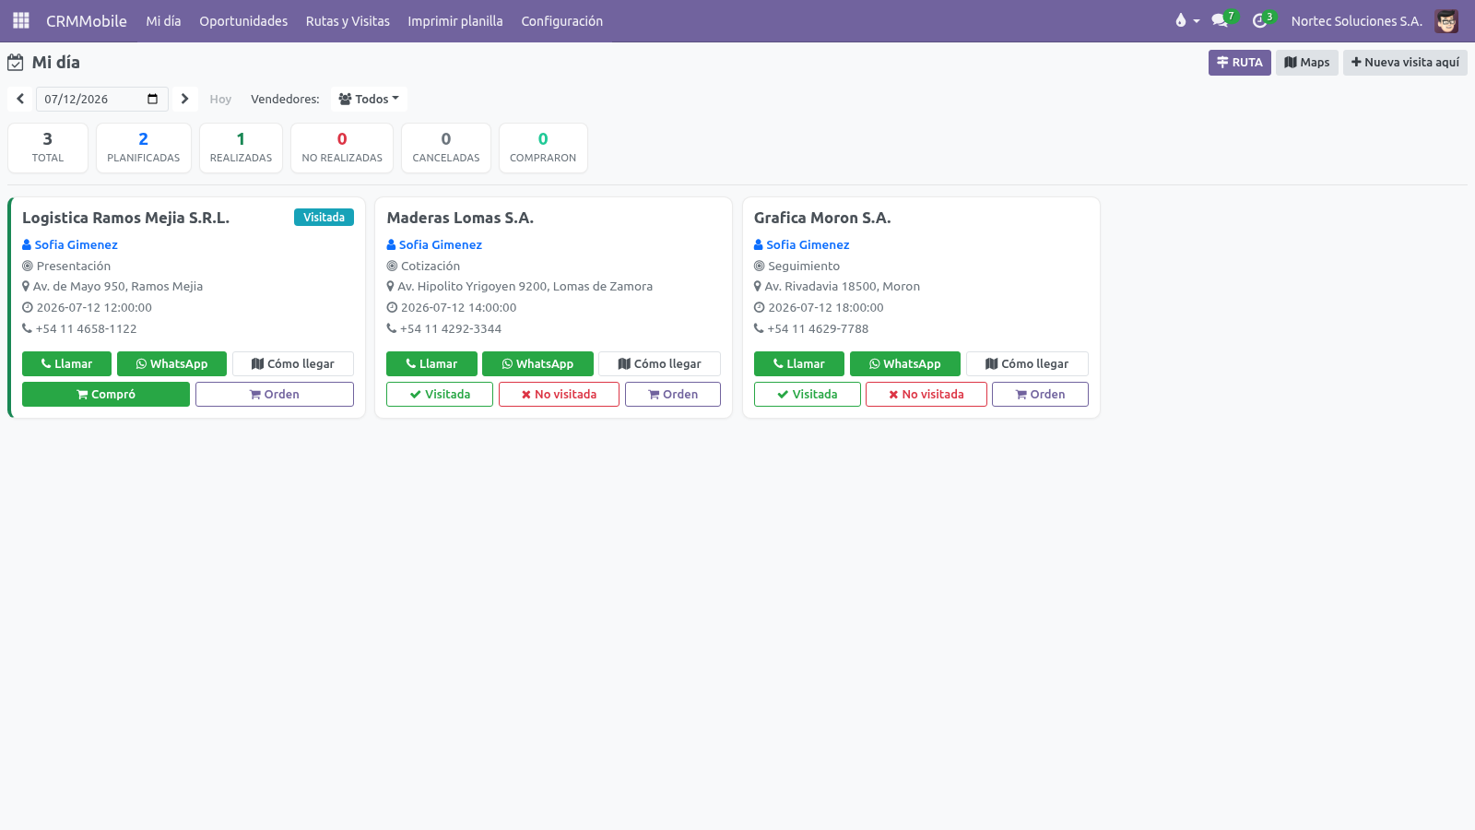Mark Grafica Moron as No visitada

tap(926, 394)
